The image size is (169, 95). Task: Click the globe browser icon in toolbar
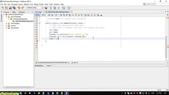coord(46,8)
